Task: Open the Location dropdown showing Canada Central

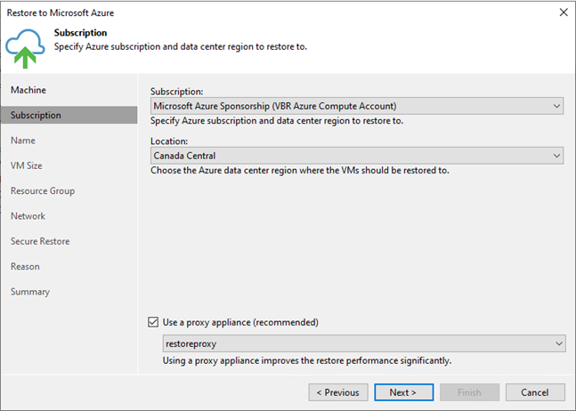Action: pos(357,156)
